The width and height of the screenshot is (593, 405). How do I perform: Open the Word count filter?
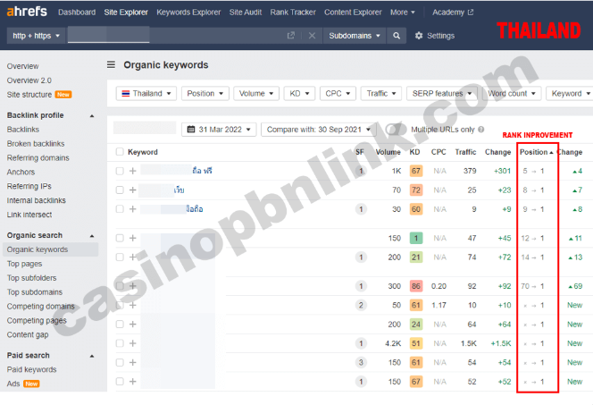512,94
